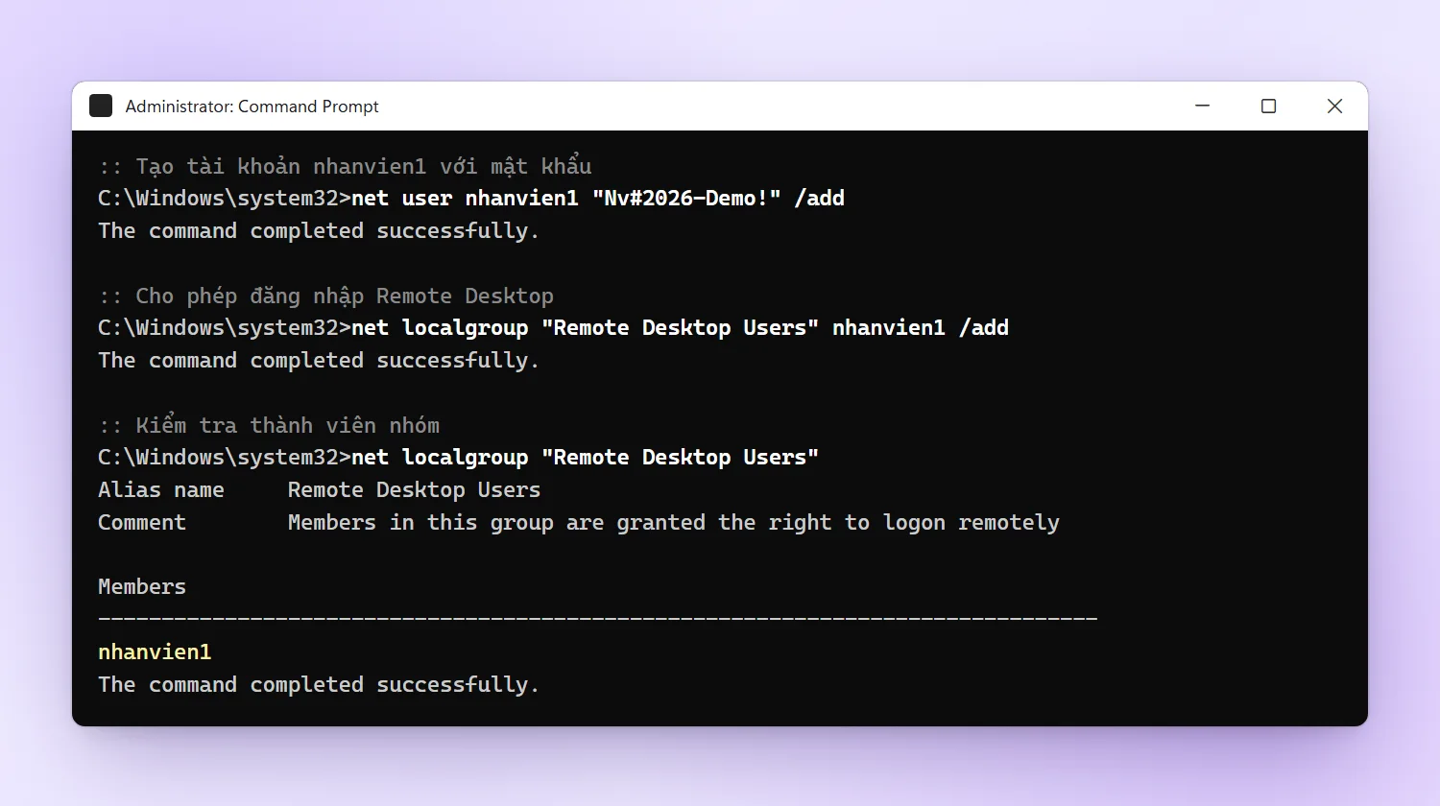Click the "Administrator: Command Prompt" title text

252,107
